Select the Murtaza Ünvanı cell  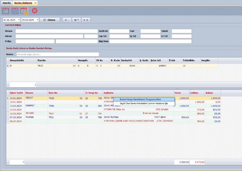[x=36, y=117]
